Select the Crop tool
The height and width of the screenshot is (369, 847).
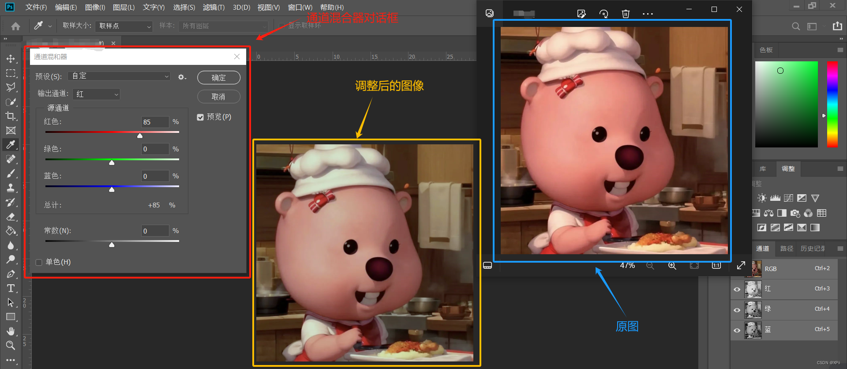(11, 116)
